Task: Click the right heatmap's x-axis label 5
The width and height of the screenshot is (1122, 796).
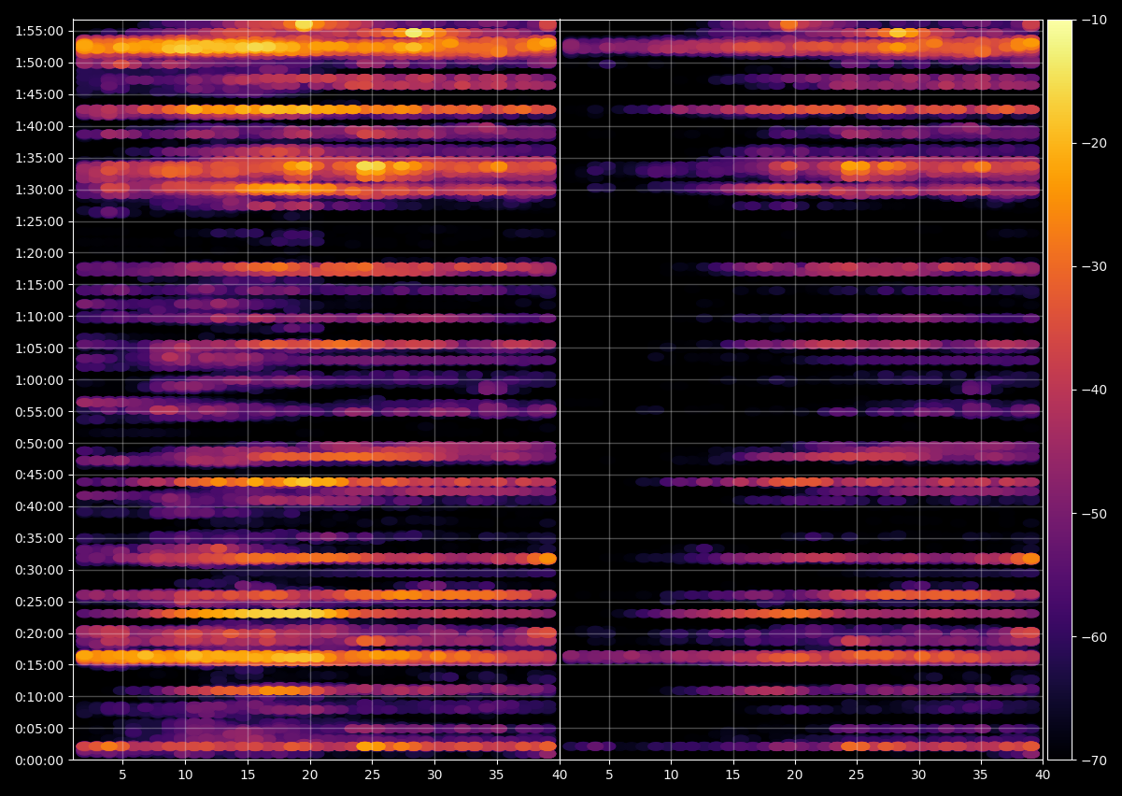Action: pos(609,775)
